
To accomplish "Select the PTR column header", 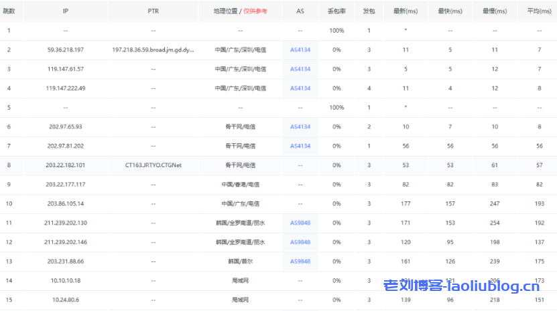I will (153, 11).
